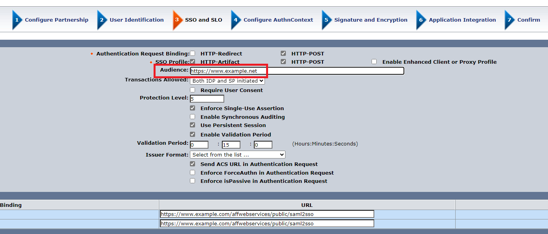Enable Enhanced Client or Proxy Profile
The height and width of the screenshot is (234, 548).
(x=374, y=62)
